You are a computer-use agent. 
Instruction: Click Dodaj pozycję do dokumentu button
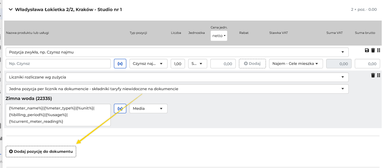[x=41, y=152]
